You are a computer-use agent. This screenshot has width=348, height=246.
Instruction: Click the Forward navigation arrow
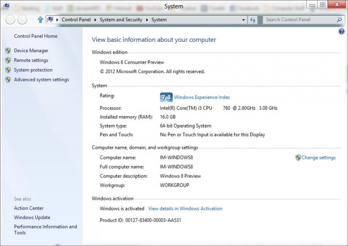(x=22, y=20)
